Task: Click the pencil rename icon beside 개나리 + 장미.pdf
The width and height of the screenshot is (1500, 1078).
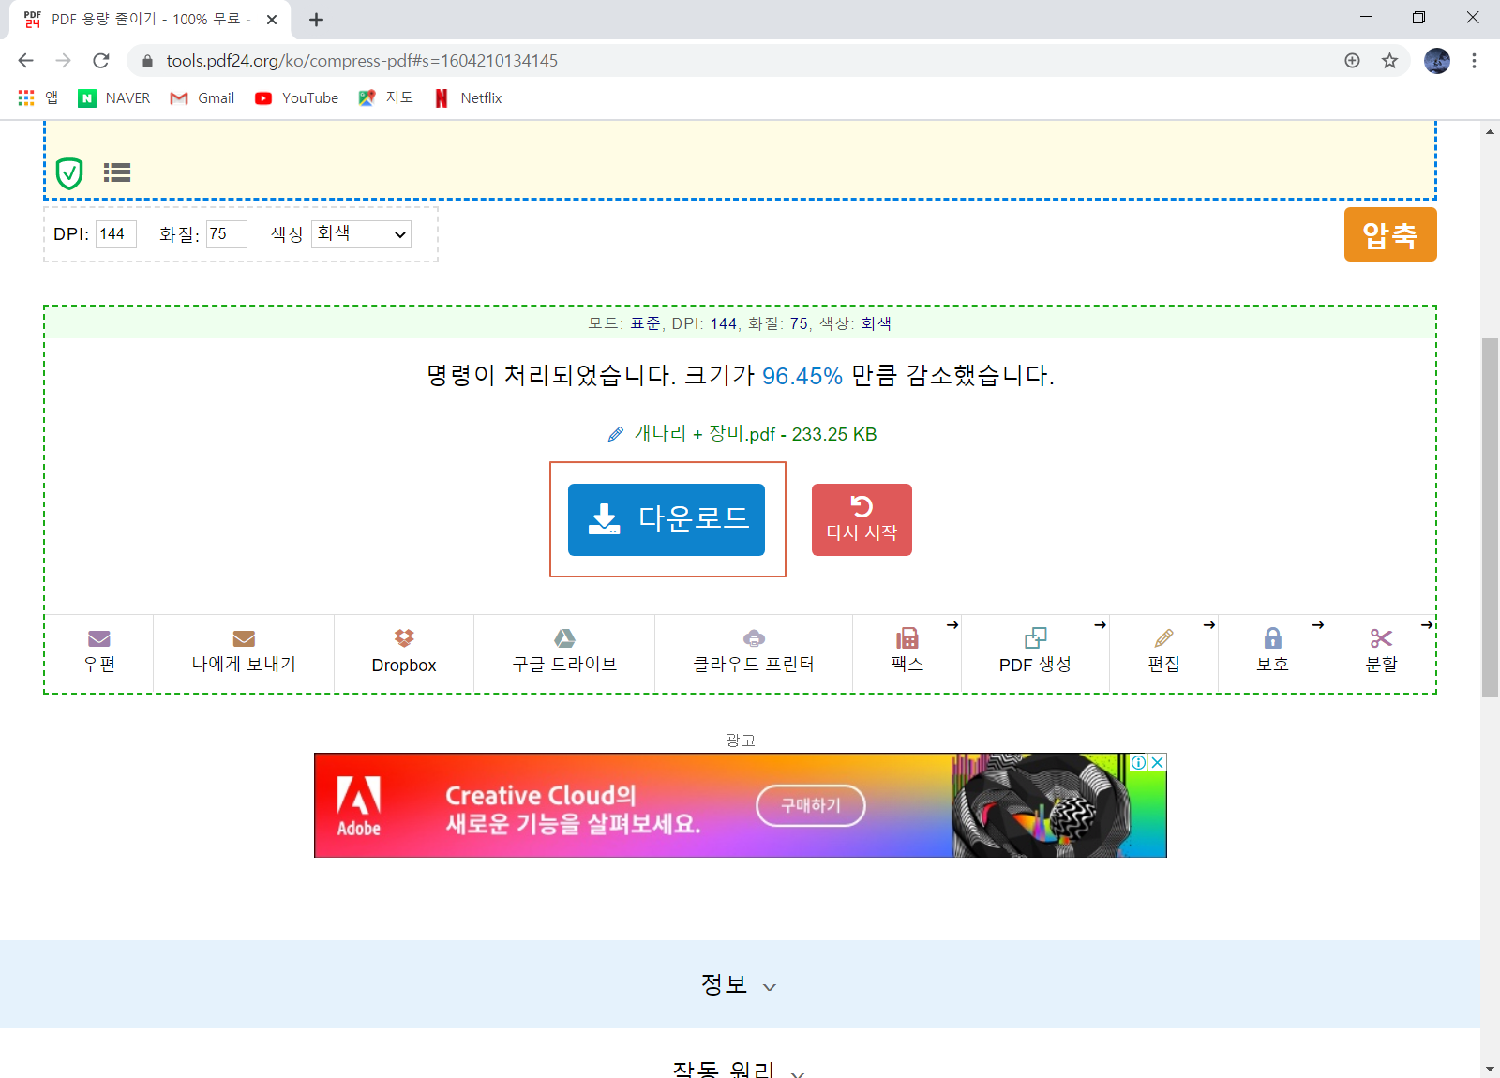Action: click(615, 434)
